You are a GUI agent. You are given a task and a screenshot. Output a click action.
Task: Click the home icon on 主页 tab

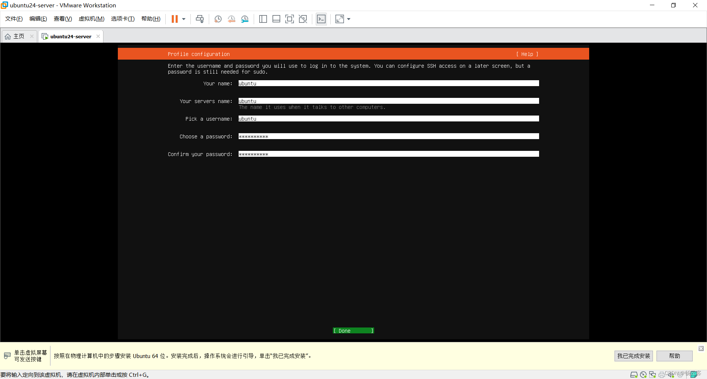click(8, 36)
